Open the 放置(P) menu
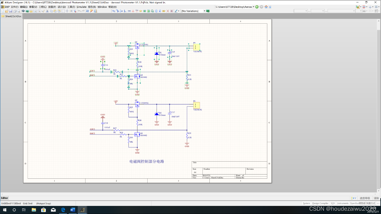381x214 pixels. (x=52, y=7)
